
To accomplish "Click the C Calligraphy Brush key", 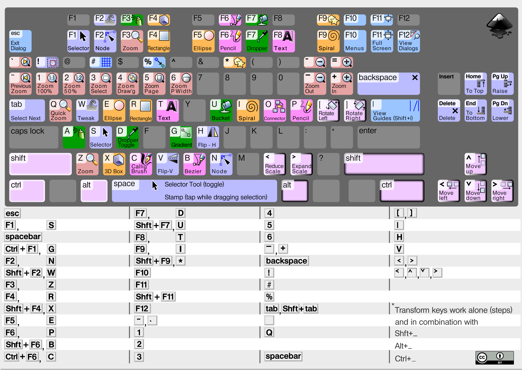I will click(141, 164).
